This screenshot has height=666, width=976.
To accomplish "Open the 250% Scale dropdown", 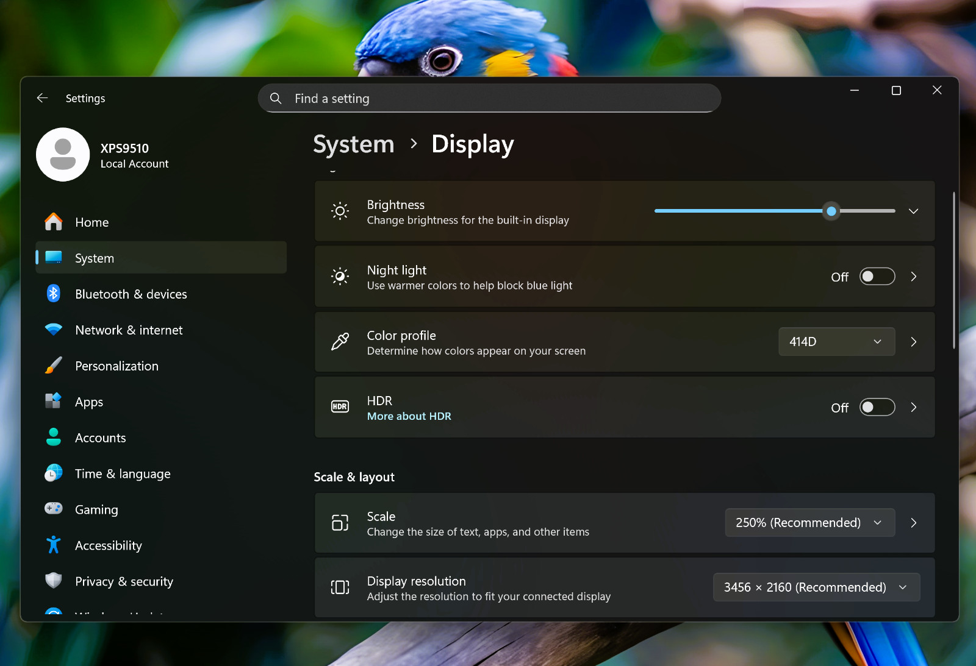I will click(x=810, y=523).
